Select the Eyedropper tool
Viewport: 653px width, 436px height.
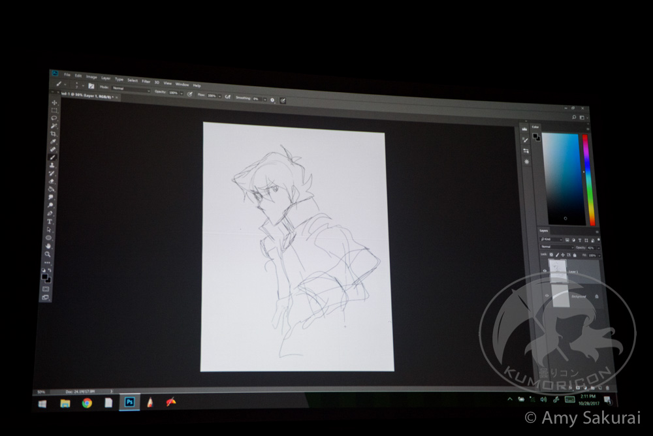pos(54,141)
